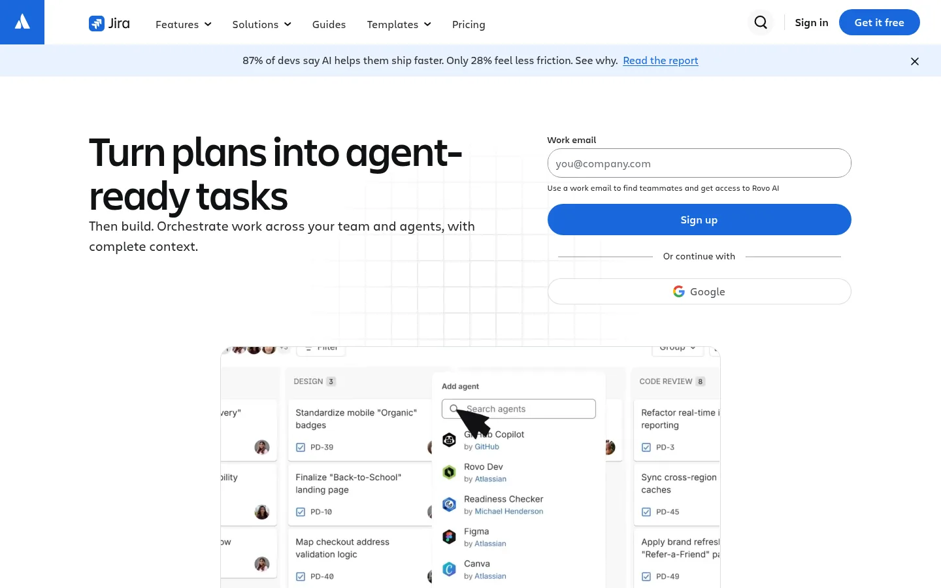The width and height of the screenshot is (941, 588).
Task: Open the 'Finalize "Back-to-School" landing page' card
Action: 359,494
